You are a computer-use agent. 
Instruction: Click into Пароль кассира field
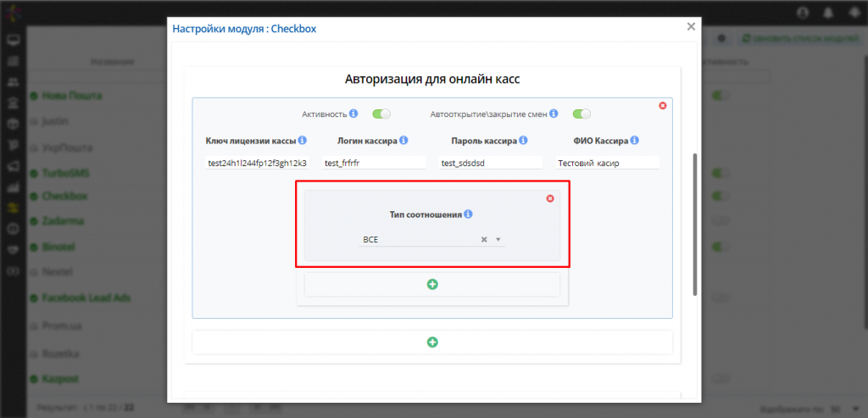[491, 163]
